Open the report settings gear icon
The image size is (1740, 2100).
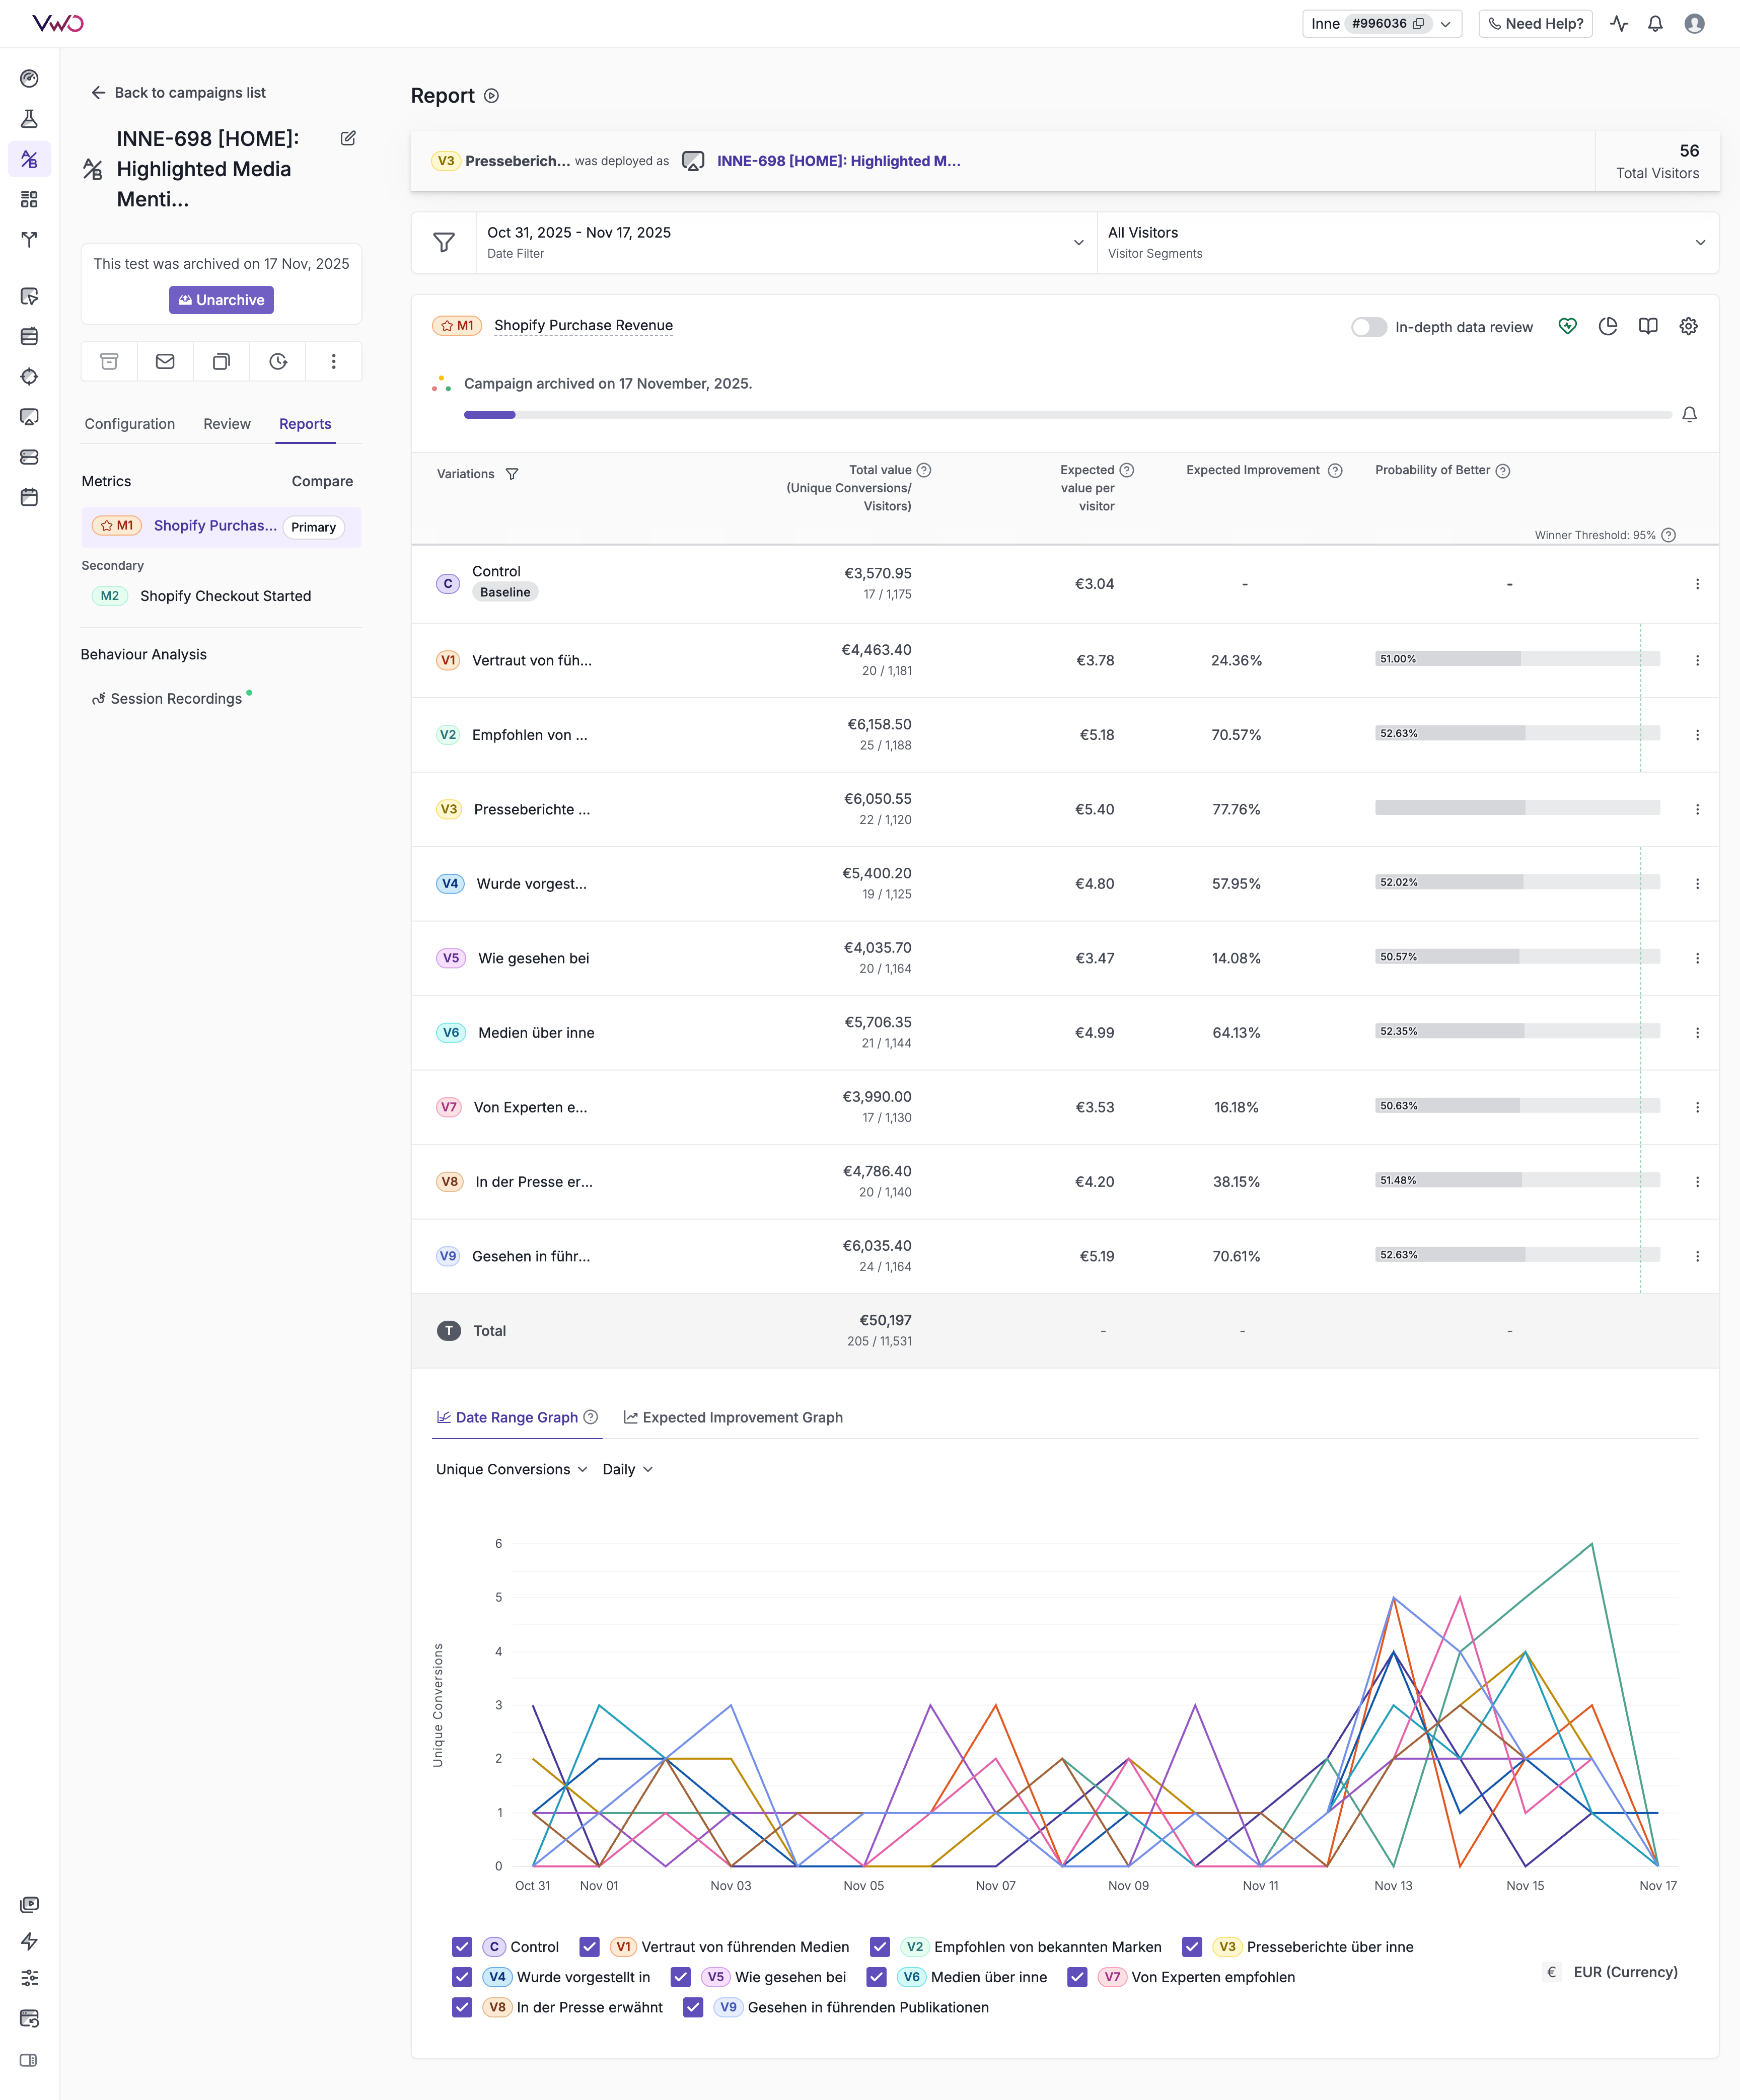point(1688,327)
